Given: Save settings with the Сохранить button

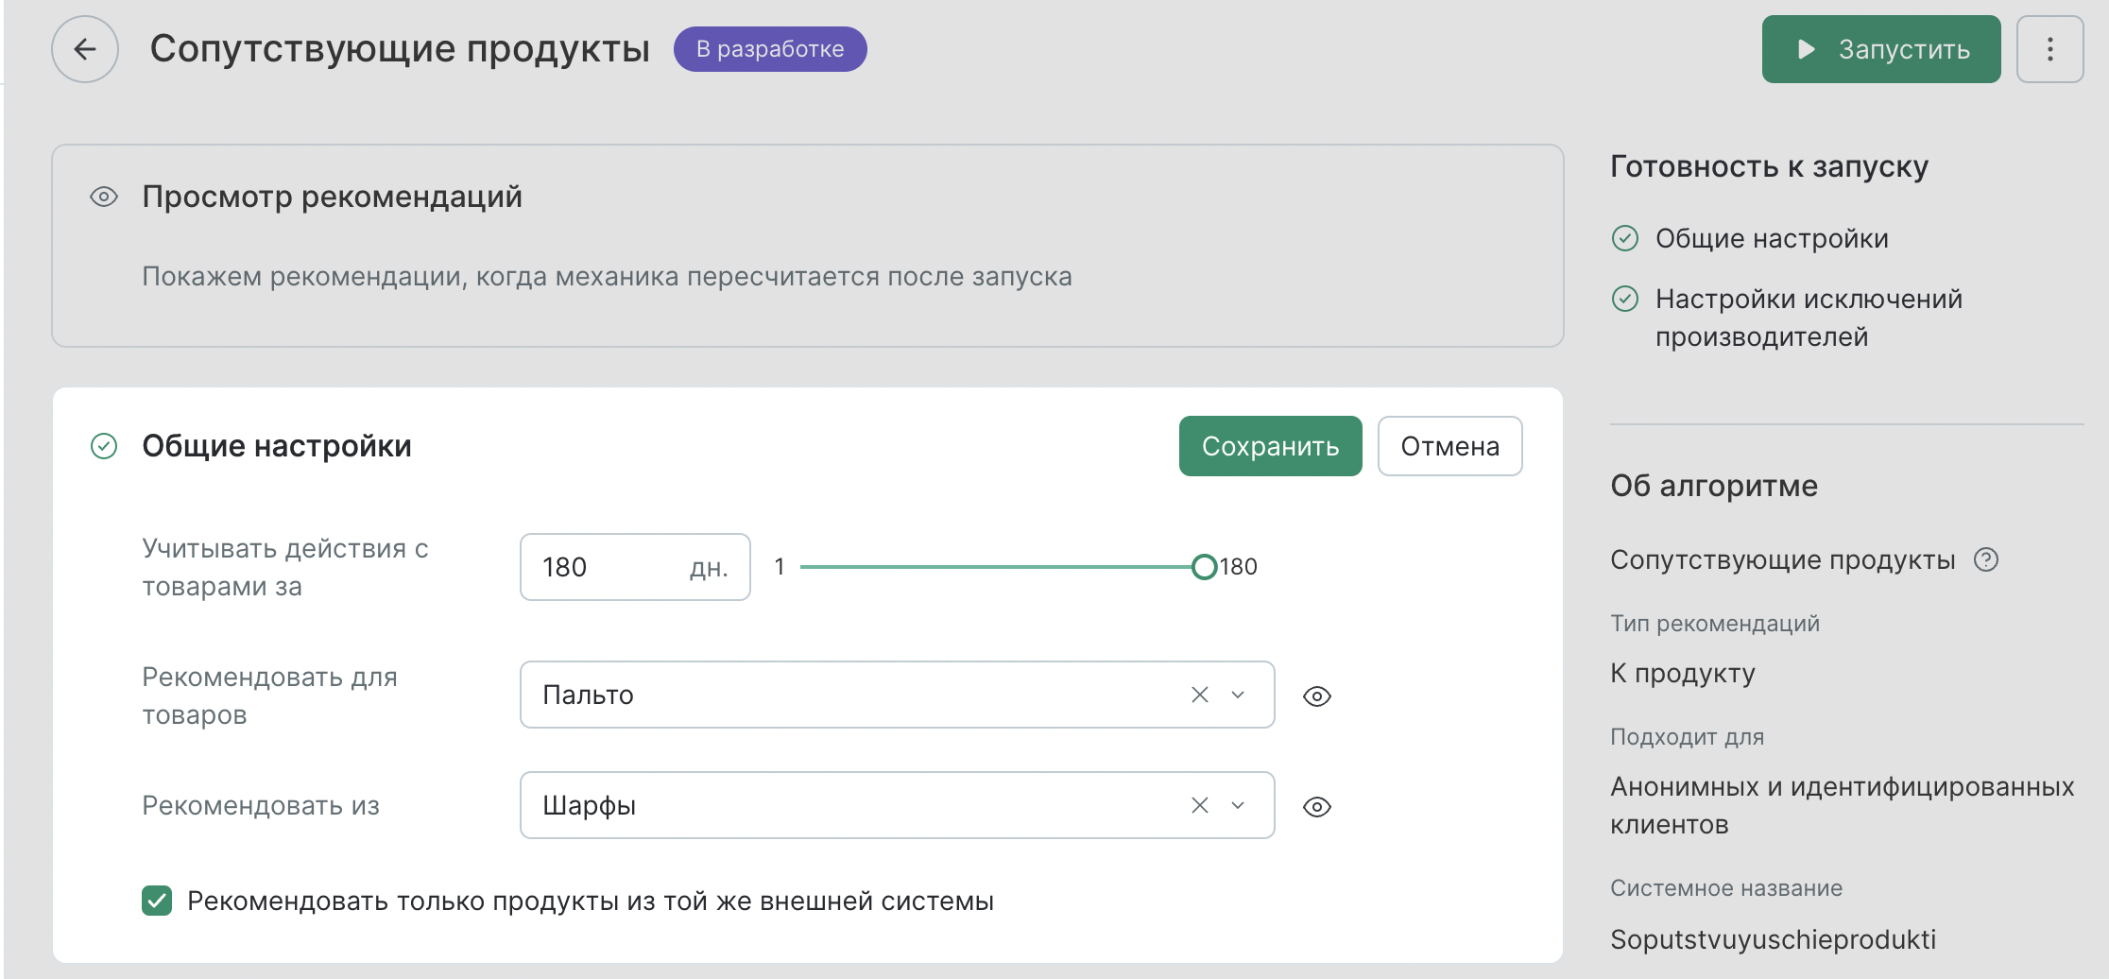Looking at the screenshot, I should coord(1270,446).
